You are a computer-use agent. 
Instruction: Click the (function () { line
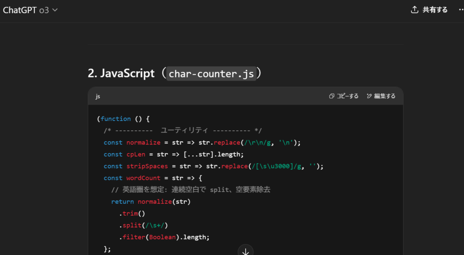[123, 119]
